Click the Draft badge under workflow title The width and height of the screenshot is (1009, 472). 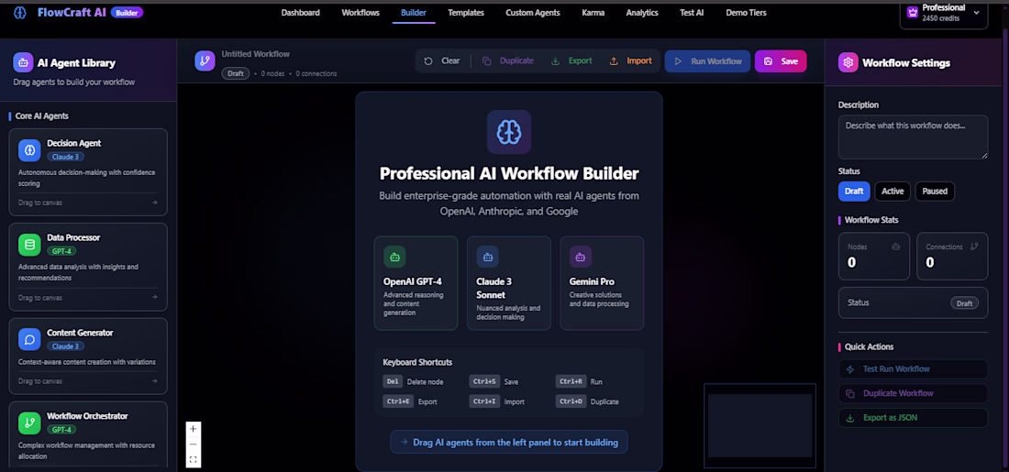click(236, 73)
